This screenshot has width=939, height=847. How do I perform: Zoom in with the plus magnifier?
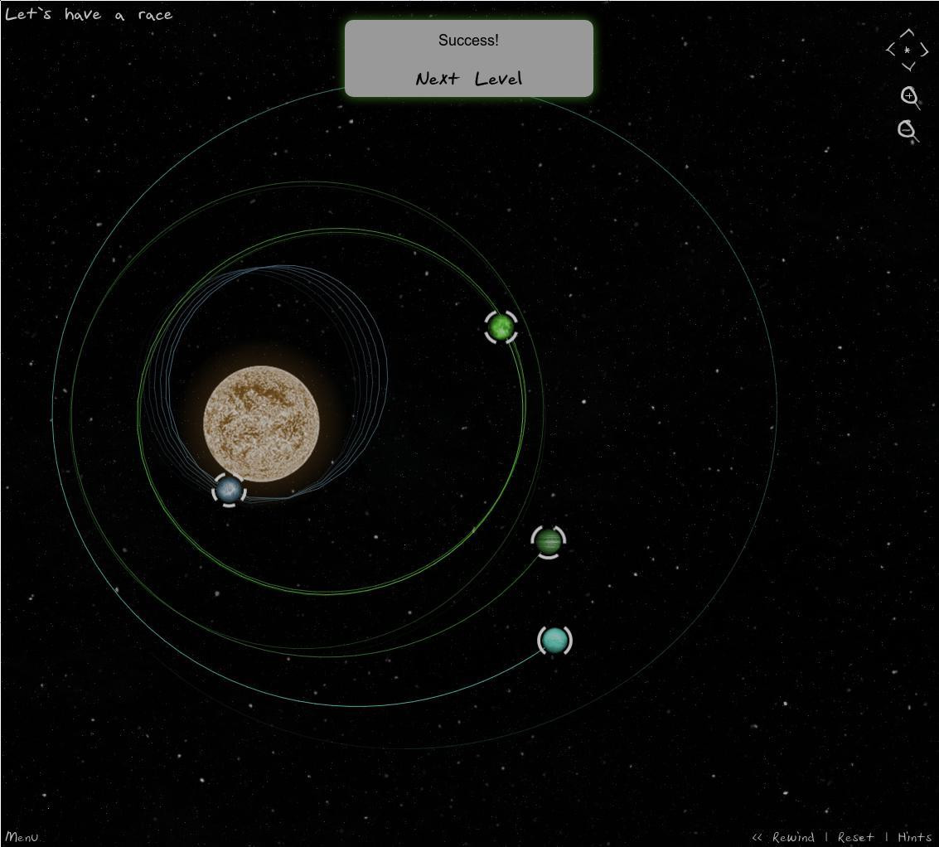910,97
